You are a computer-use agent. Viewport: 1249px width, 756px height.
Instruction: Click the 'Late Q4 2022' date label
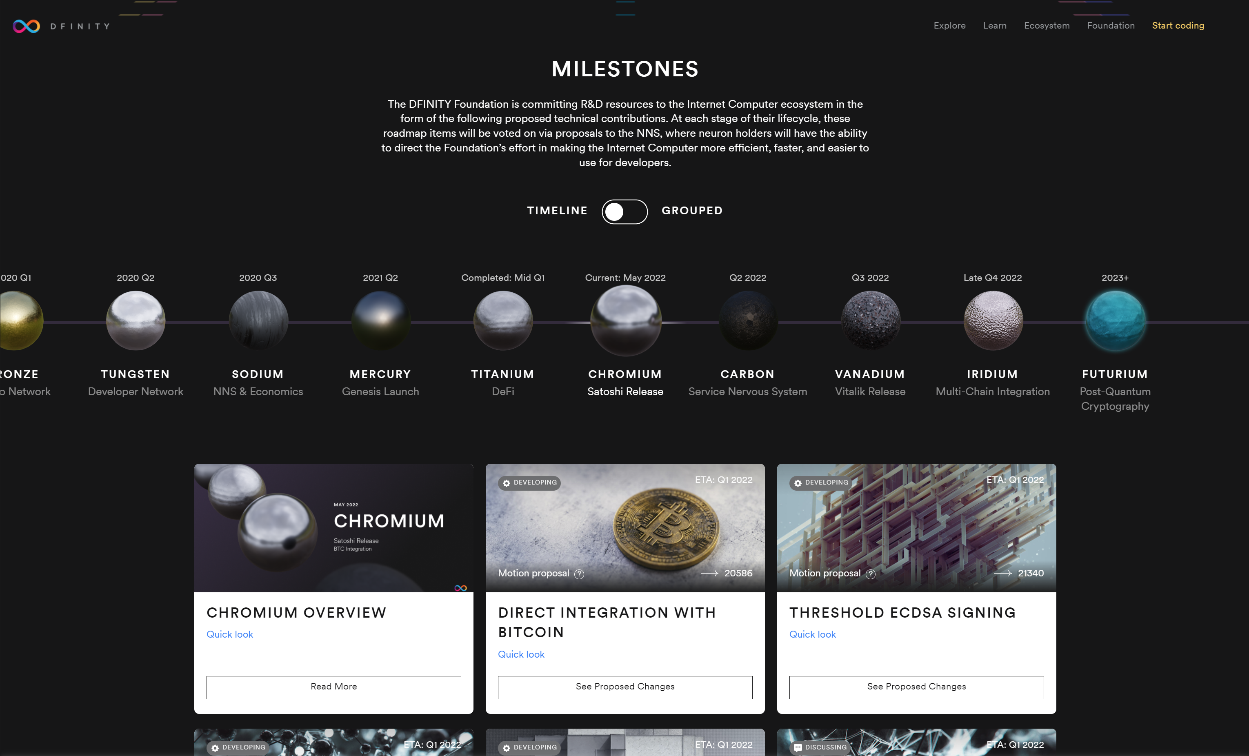click(993, 278)
